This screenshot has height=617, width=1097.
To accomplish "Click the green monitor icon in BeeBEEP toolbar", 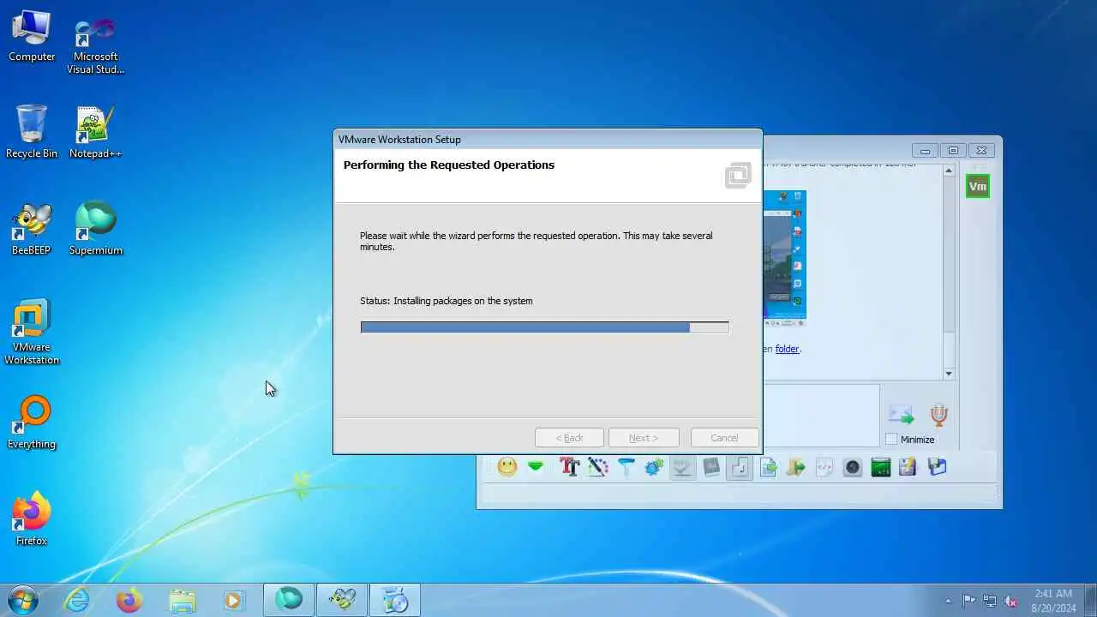I will tap(880, 467).
